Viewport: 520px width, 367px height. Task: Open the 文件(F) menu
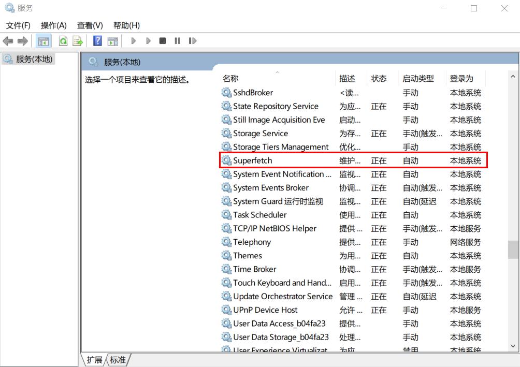[18, 25]
